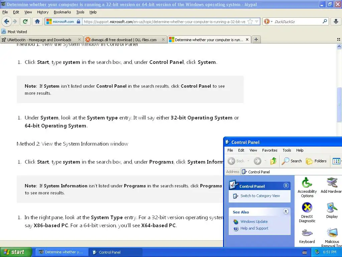Viewport: 342px width, 257px height.
Task: Click the on-screen keyboard tray icon
Action: point(305,252)
